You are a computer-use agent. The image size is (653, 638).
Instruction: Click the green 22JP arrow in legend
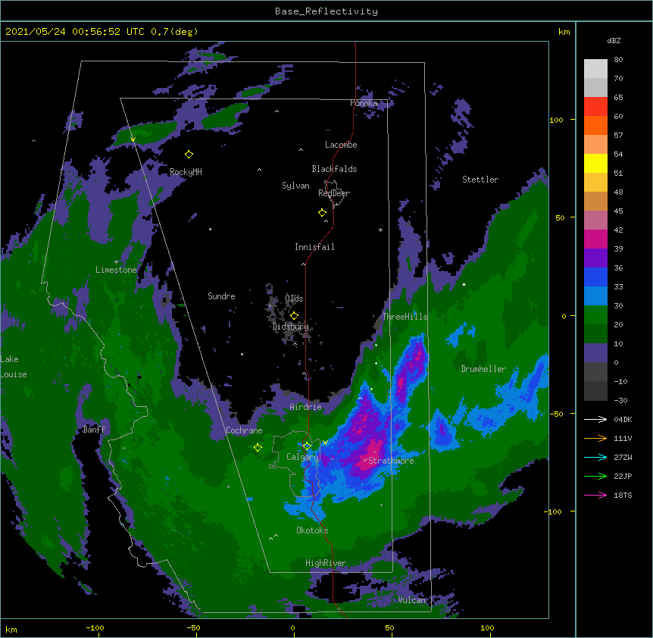click(x=595, y=476)
